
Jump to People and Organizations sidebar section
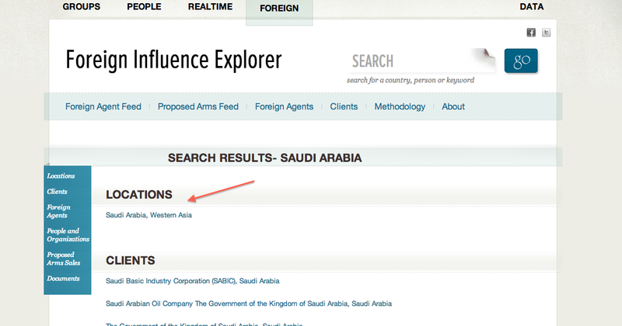[x=68, y=235]
